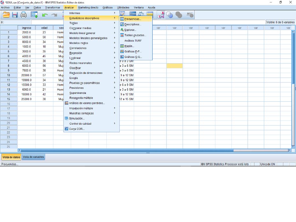Click the vertical scrollbar down arrow
Viewport: 296px width, 222px height.
[x=293, y=147]
